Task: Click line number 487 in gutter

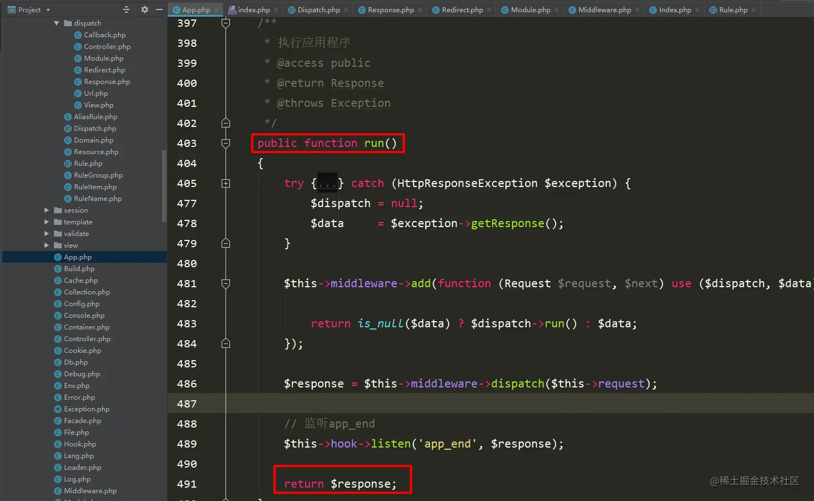Action: pyautogui.click(x=187, y=404)
